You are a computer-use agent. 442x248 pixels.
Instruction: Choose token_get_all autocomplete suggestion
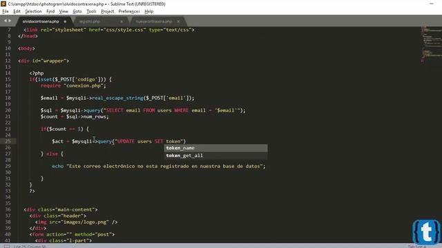point(215,156)
